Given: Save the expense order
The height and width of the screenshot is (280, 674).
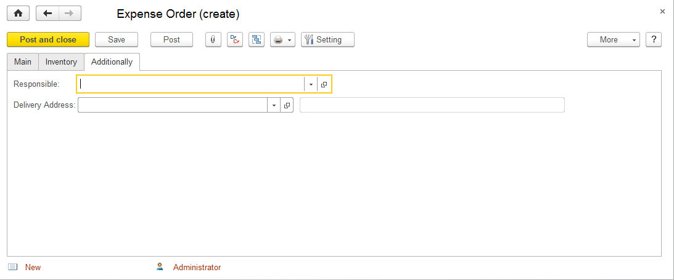Looking at the screenshot, I should (x=117, y=39).
